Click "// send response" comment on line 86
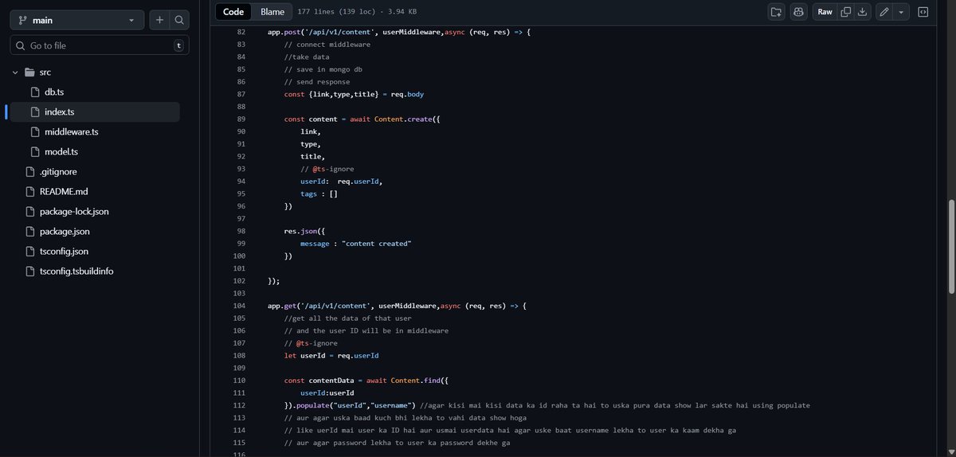The width and height of the screenshot is (956, 457). pyautogui.click(x=317, y=82)
